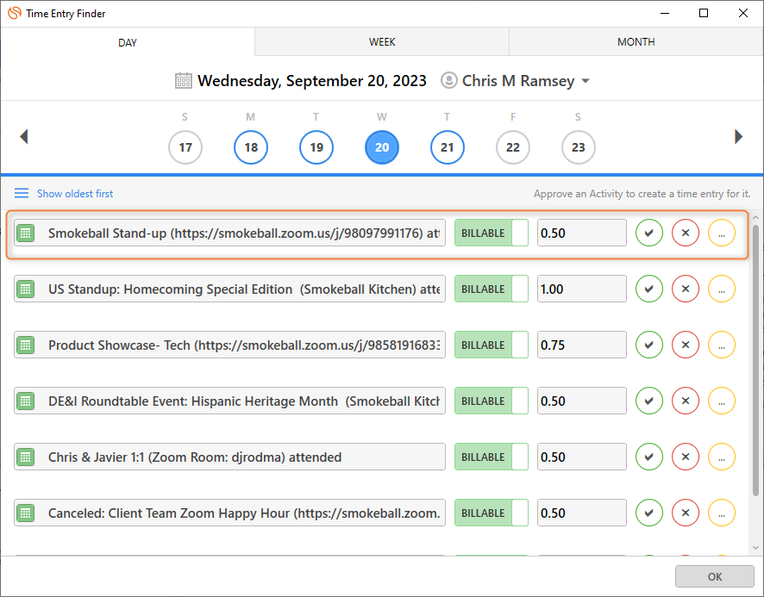Open more options for DE&I Roundtable Event

pos(721,401)
